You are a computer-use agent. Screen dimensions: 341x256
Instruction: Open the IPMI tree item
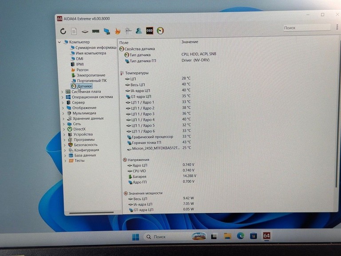pyautogui.click(x=77, y=64)
